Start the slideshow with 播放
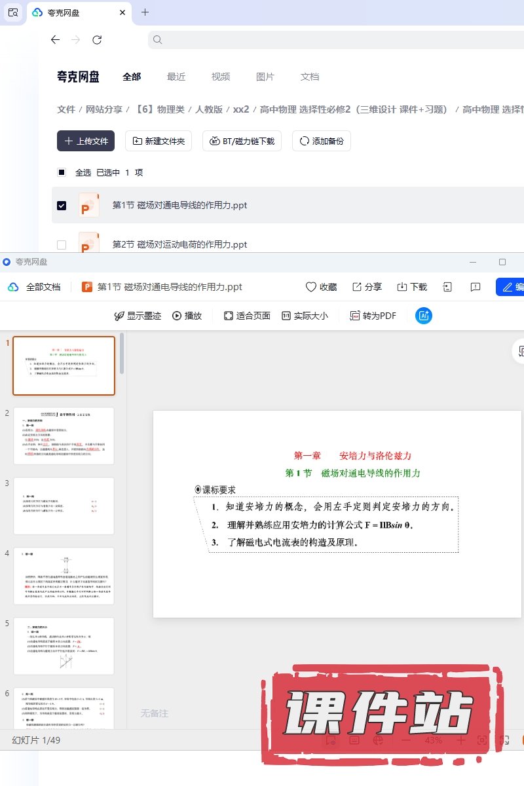The width and height of the screenshot is (524, 786). click(x=187, y=316)
